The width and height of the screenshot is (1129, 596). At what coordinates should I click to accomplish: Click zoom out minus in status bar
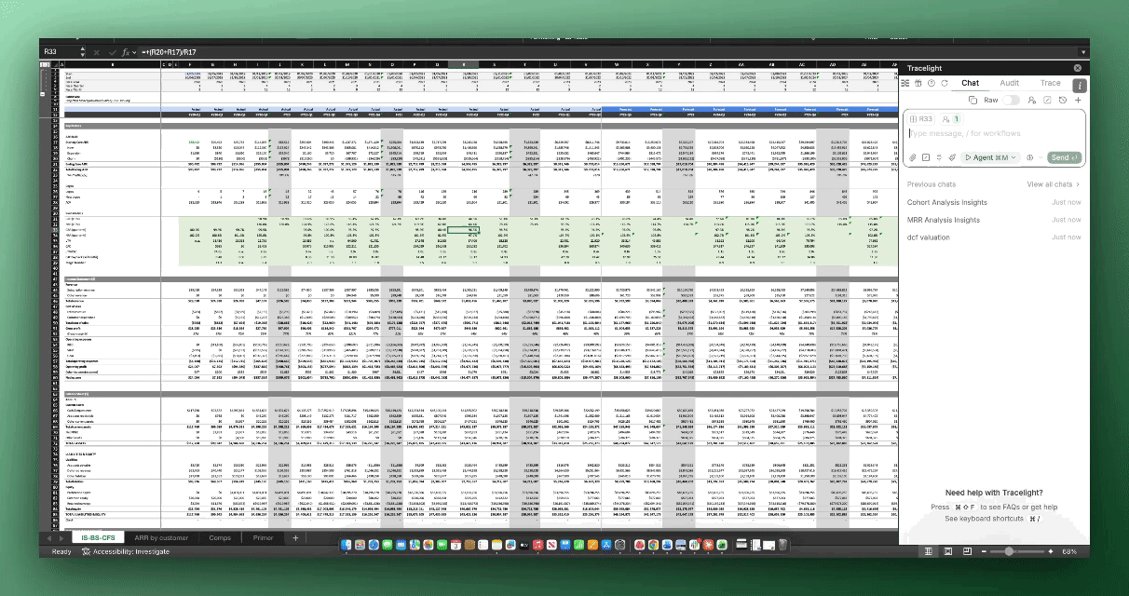coord(984,551)
